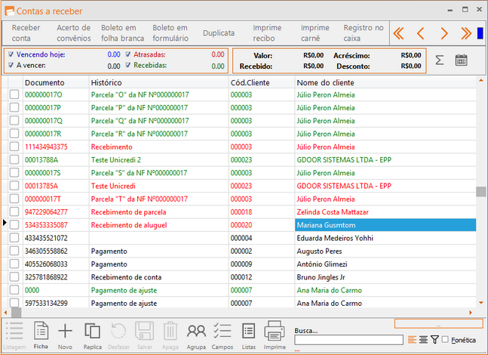
Task: Select Antônio Glimezi client cell
Action: (385, 264)
